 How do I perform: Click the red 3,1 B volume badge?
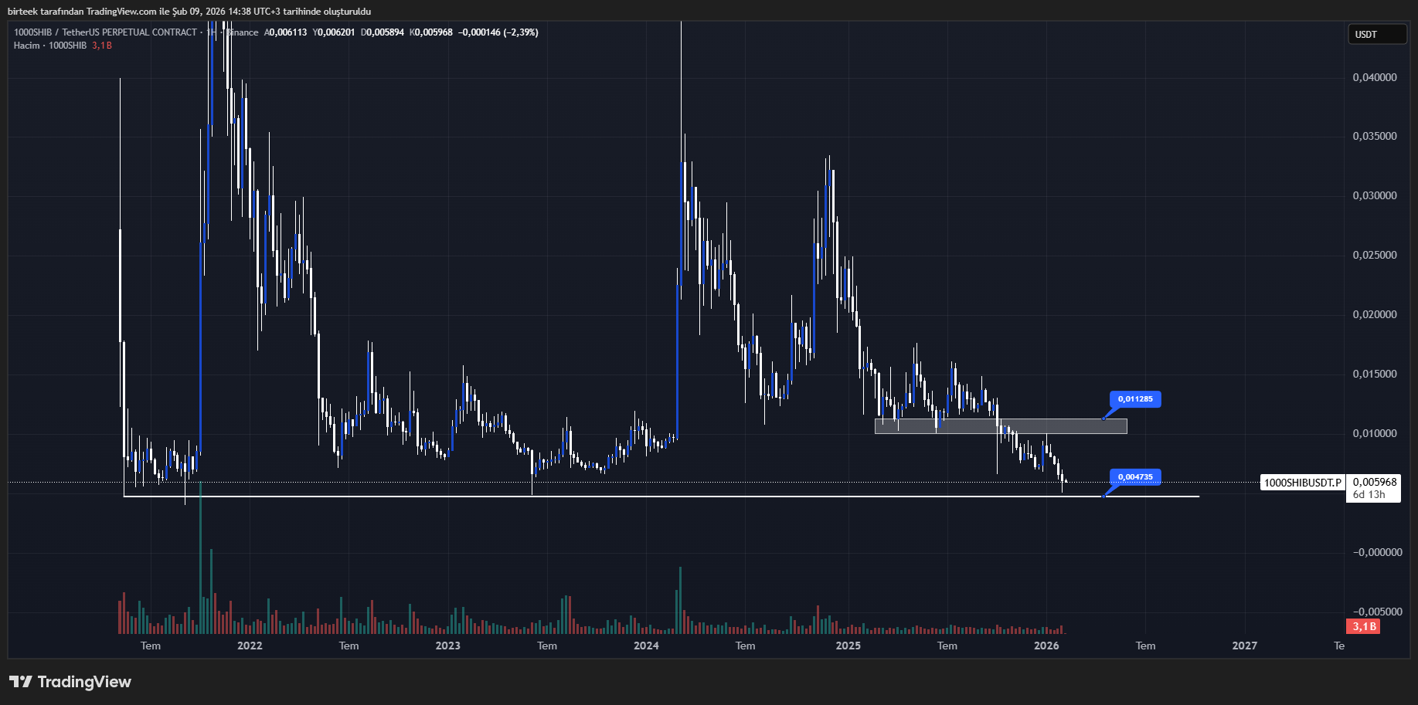coord(1365,626)
